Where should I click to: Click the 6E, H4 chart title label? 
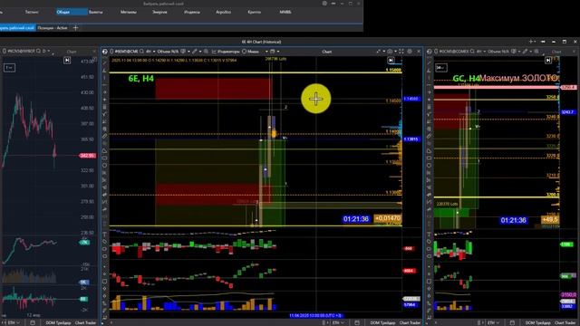click(x=141, y=79)
